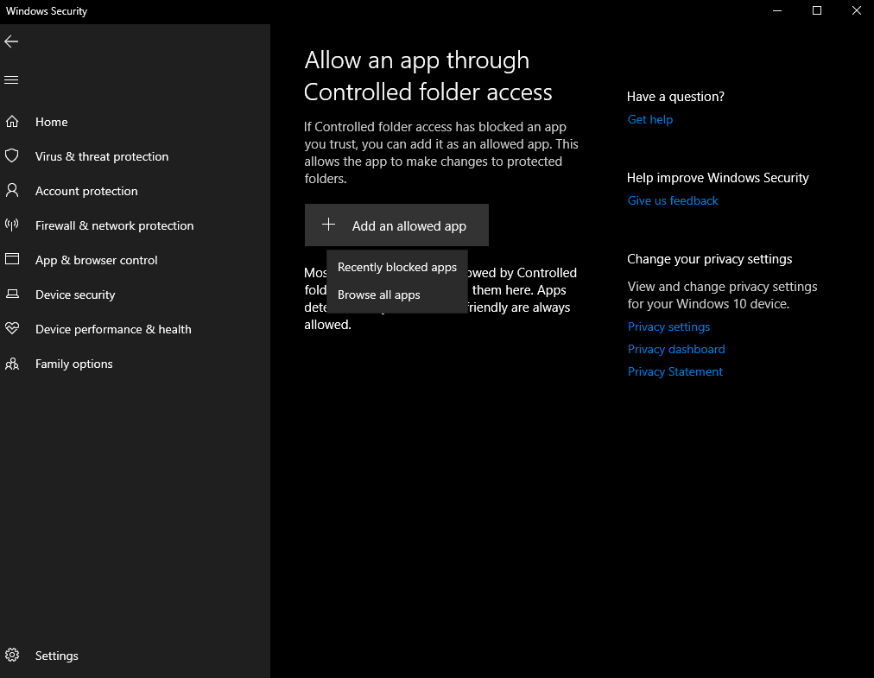This screenshot has height=678, width=874.
Task: Select Device security in the sidebar
Action: point(75,295)
